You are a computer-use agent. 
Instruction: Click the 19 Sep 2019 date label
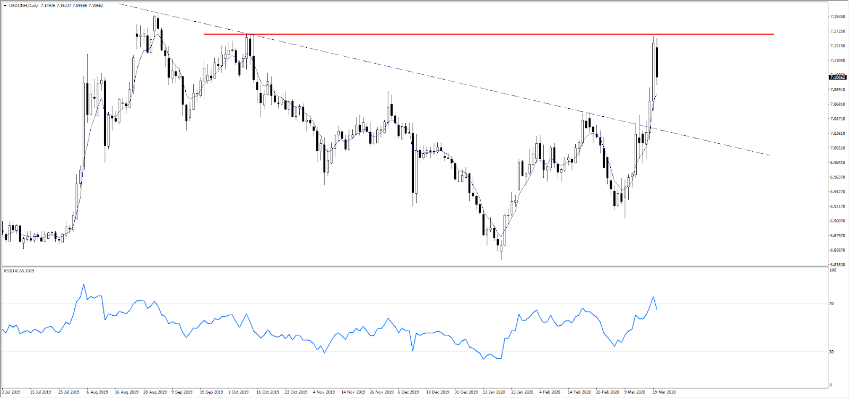click(x=211, y=392)
